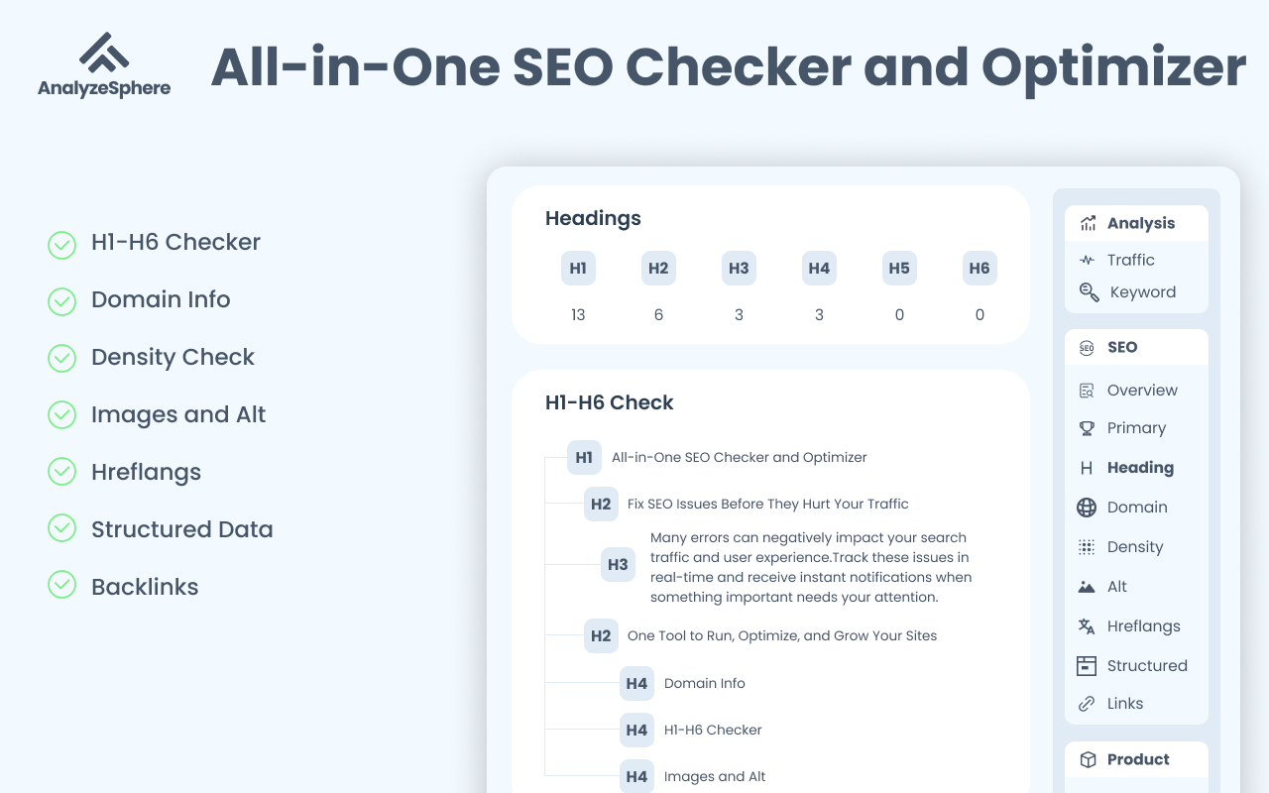Select the Primary sidebar entry

(1136, 427)
